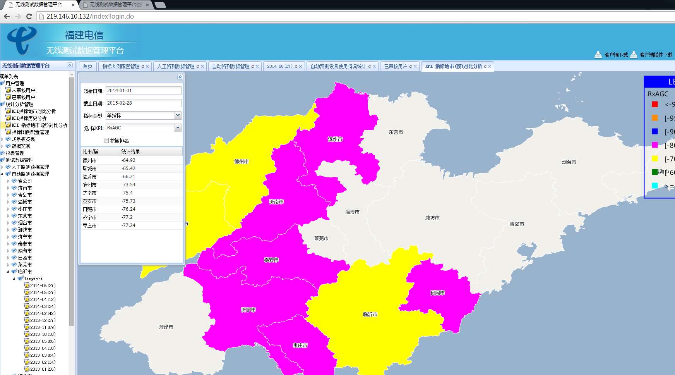This screenshot has width=675, height=375.
Task: Click the 指标图例配置管理 tree item icon
Action: coord(8,132)
